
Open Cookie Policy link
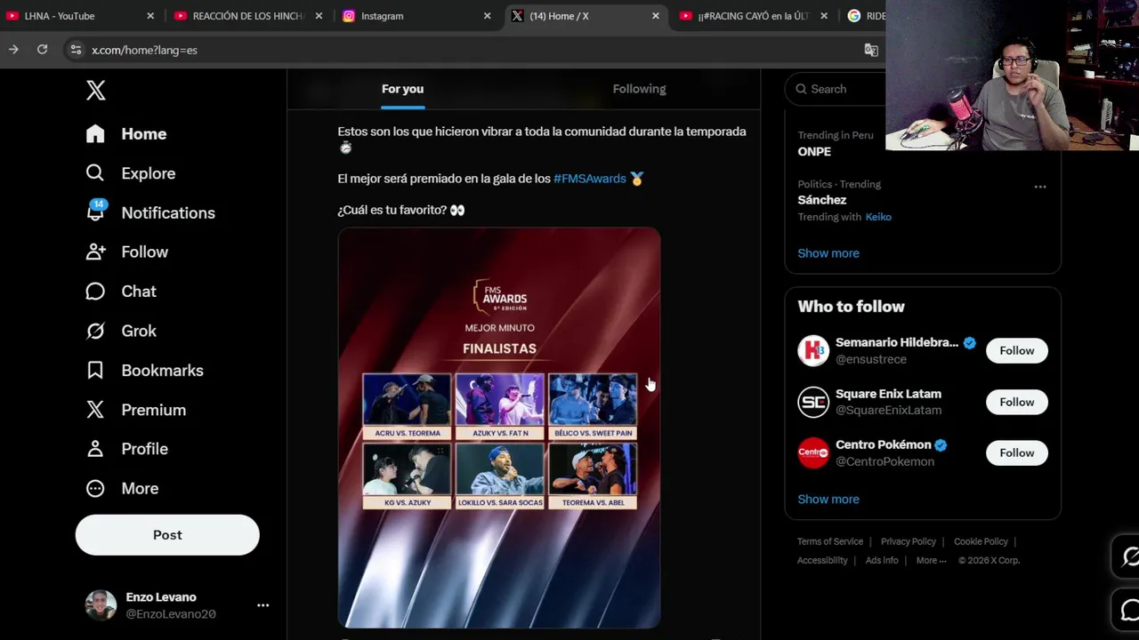(x=981, y=541)
